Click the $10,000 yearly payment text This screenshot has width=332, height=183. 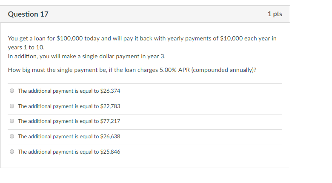(x=232, y=39)
